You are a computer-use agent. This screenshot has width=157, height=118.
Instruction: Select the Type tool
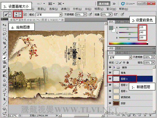coord(4,94)
